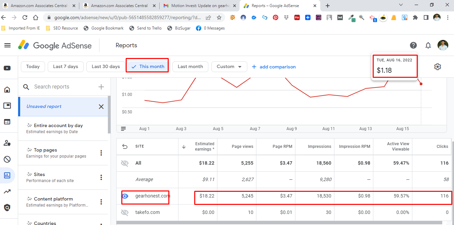Open the Sites sidebar icon

[7, 122]
